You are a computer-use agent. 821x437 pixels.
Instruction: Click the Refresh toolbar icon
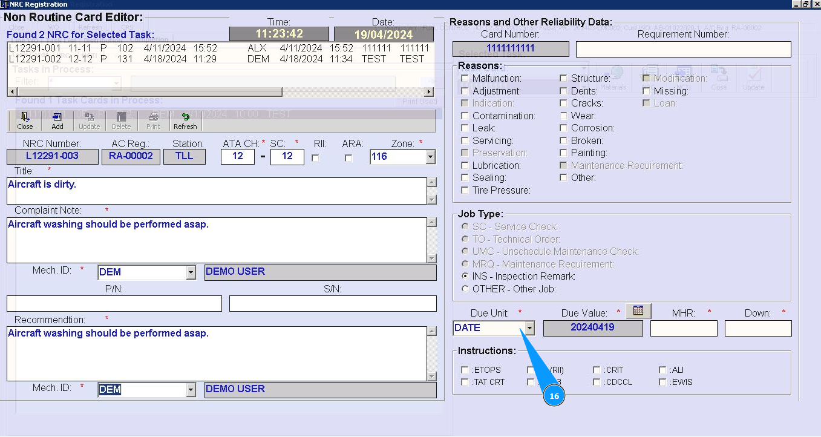pyautogui.click(x=185, y=121)
